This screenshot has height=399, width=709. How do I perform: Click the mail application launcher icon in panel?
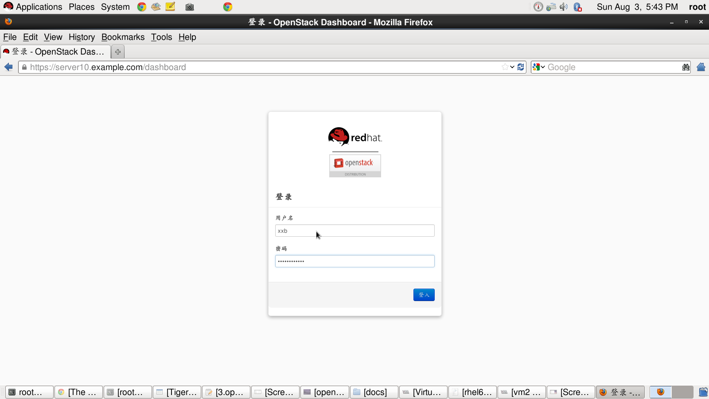tap(156, 7)
